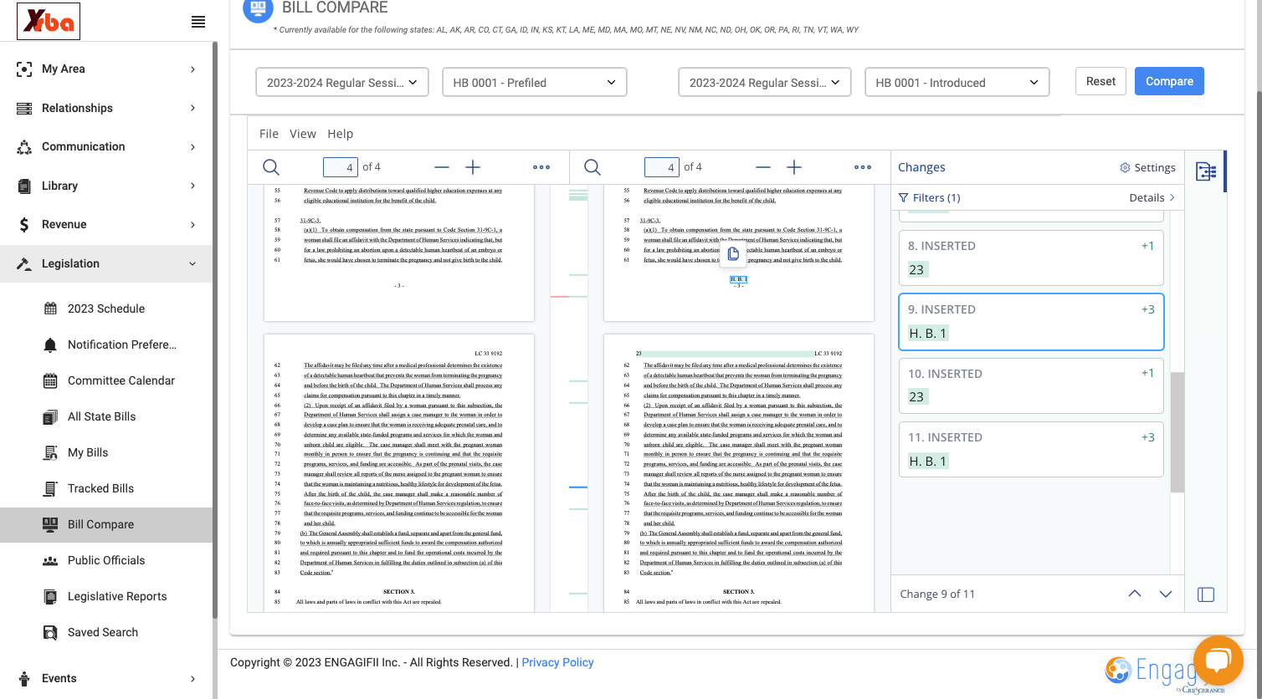The height and width of the screenshot is (699, 1262).
Task: Open HB 0001 - Prefiled dropdown
Action: click(535, 82)
